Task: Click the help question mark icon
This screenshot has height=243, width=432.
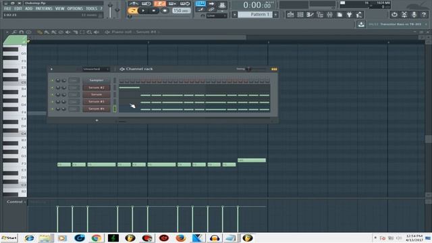Action: pos(424,15)
